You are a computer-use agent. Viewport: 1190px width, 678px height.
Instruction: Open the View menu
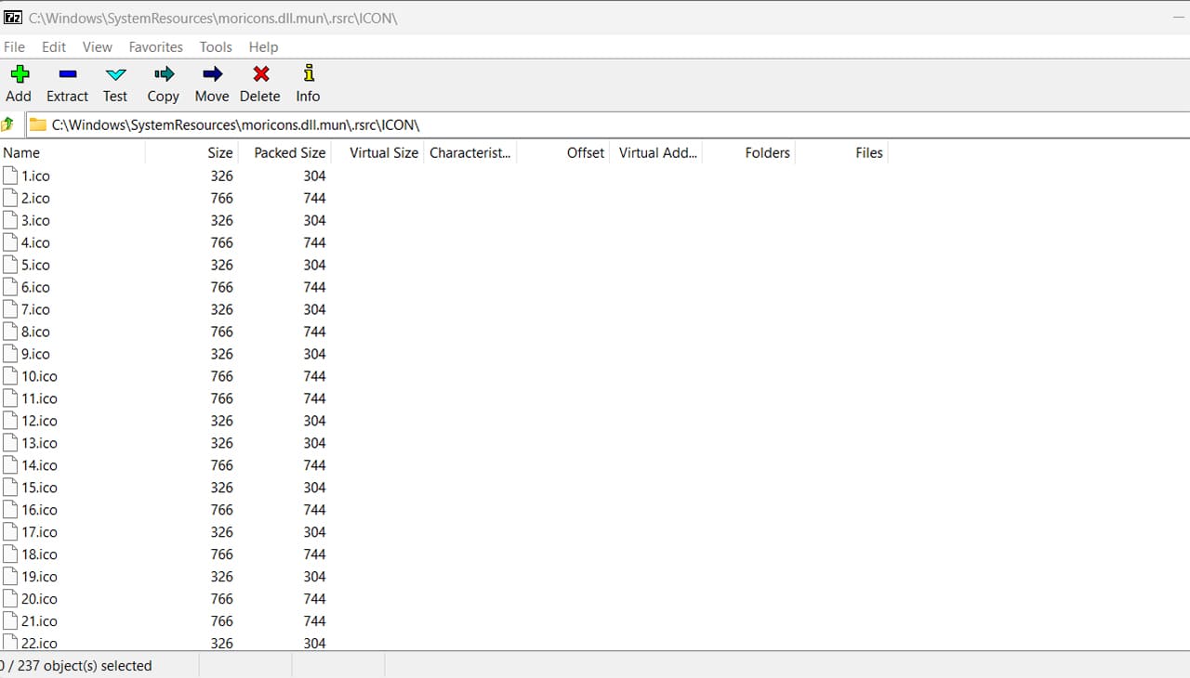click(x=97, y=46)
